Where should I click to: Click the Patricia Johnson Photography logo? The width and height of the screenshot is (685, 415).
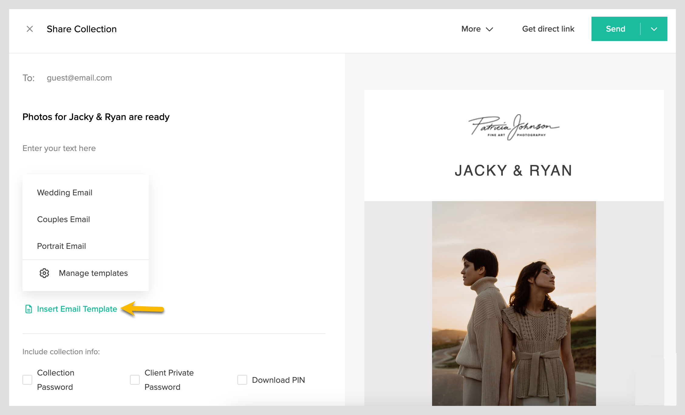tap(514, 128)
